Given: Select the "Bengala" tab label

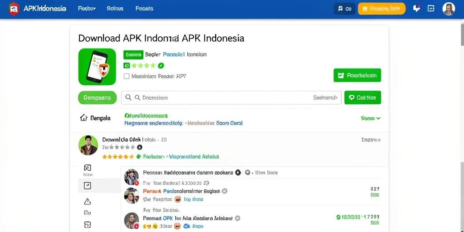Looking at the screenshot, I should [100, 118].
